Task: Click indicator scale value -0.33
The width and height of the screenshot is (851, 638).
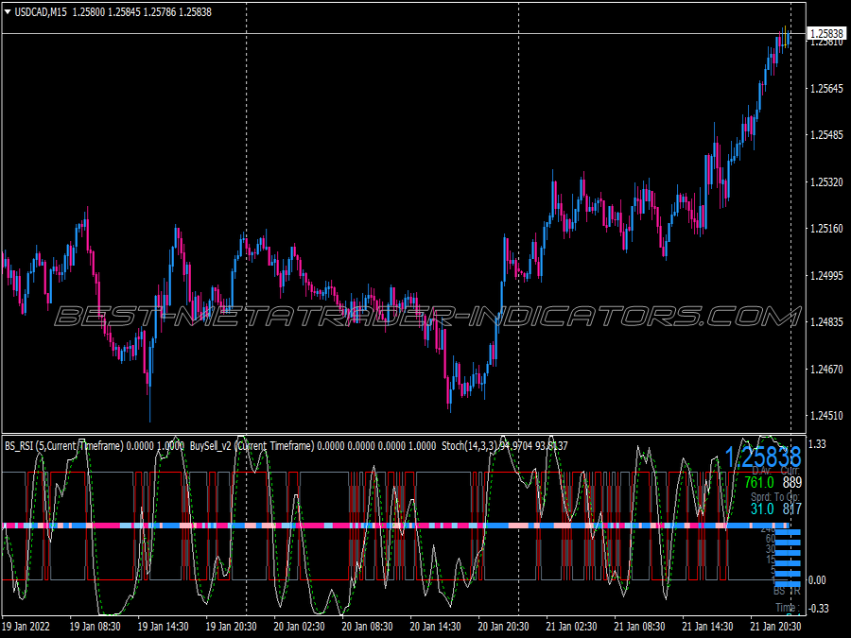Action: (x=819, y=608)
